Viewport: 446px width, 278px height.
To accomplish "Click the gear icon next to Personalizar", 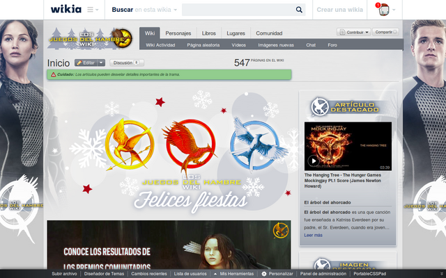I will pyautogui.click(x=264, y=274).
